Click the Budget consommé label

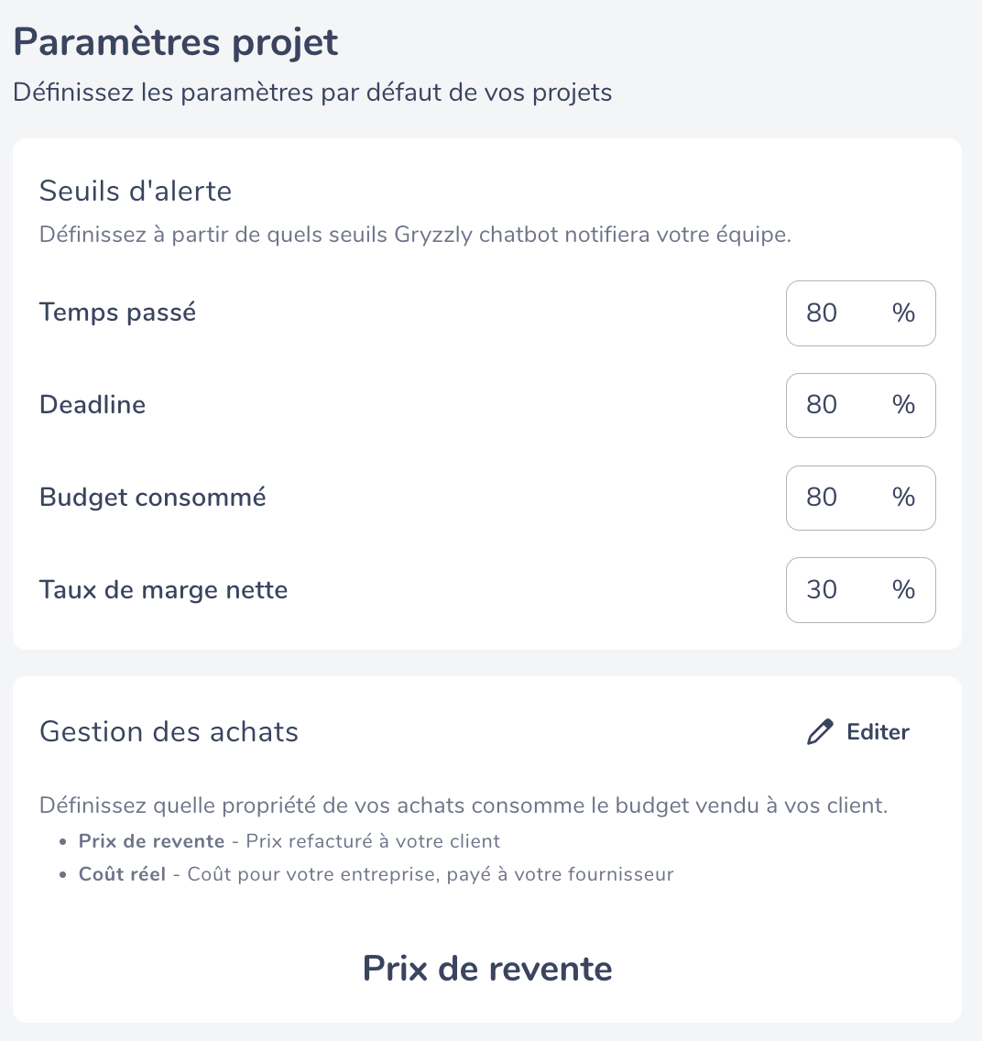pyautogui.click(x=153, y=498)
